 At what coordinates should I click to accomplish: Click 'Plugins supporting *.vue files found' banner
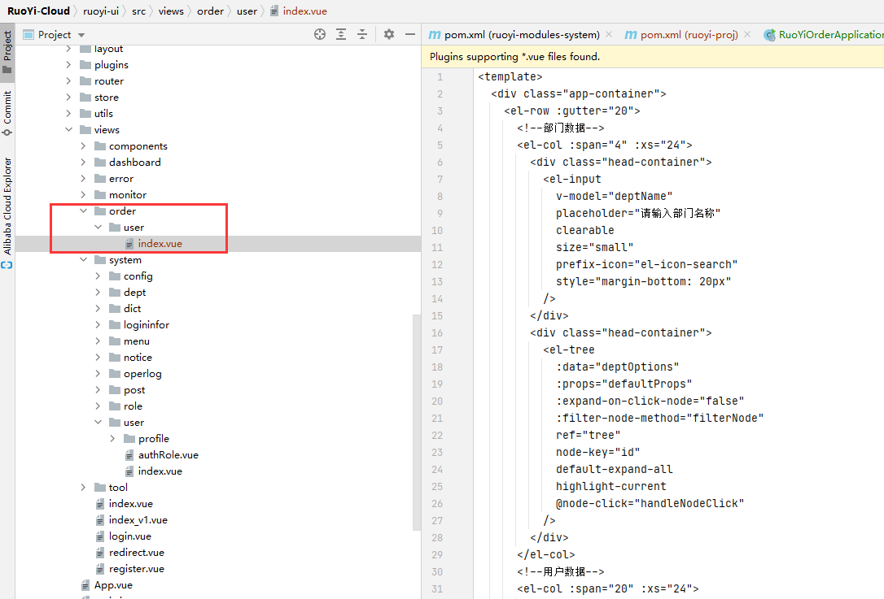coord(652,57)
